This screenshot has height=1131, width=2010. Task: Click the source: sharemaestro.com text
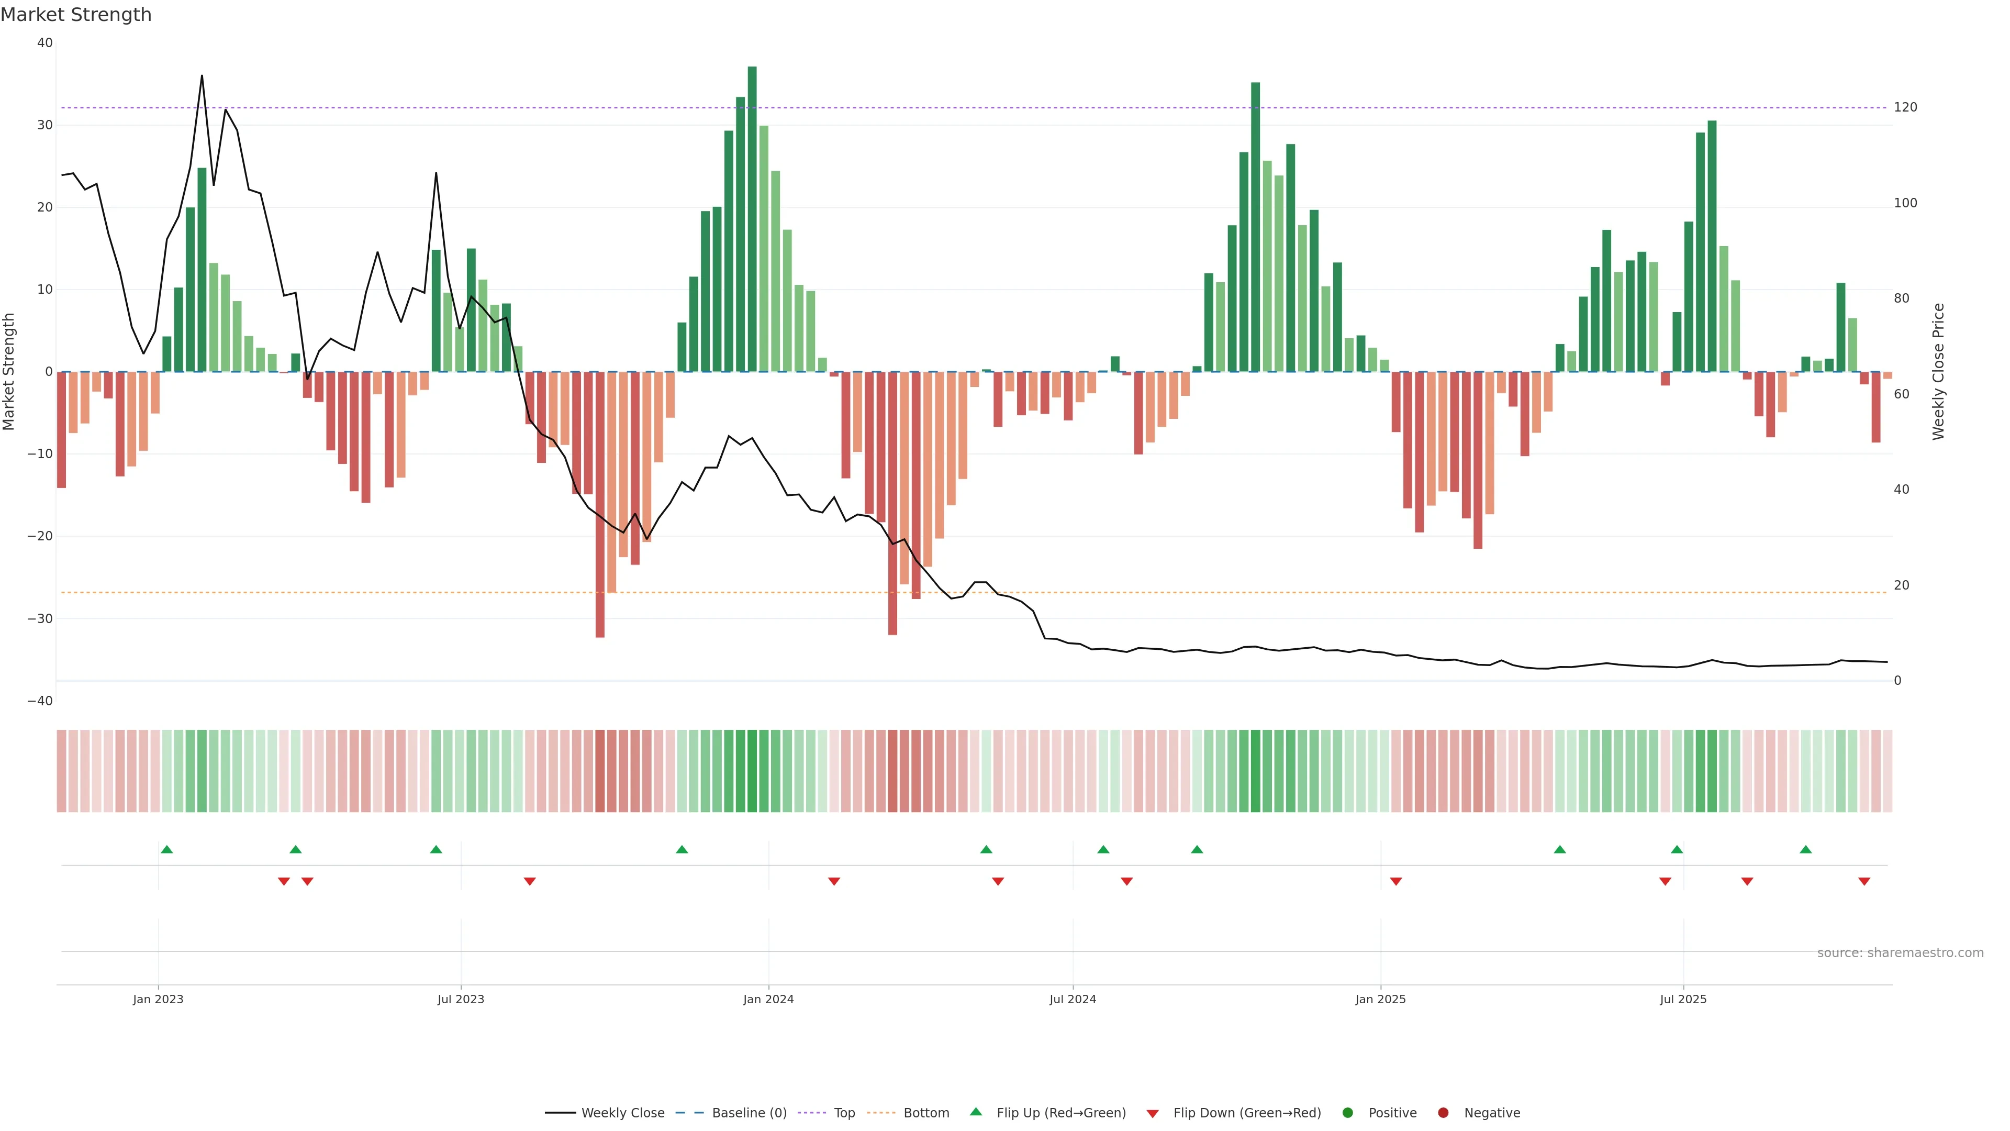click(1900, 953)
